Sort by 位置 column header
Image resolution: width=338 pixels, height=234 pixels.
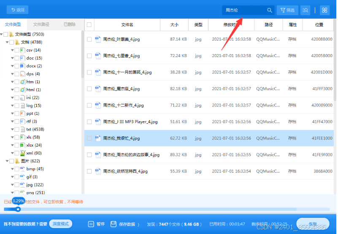pyautogui.click(x=319, y=25)
